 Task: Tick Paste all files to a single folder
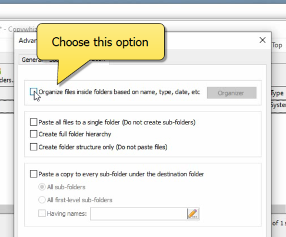(x=34, y=122)
